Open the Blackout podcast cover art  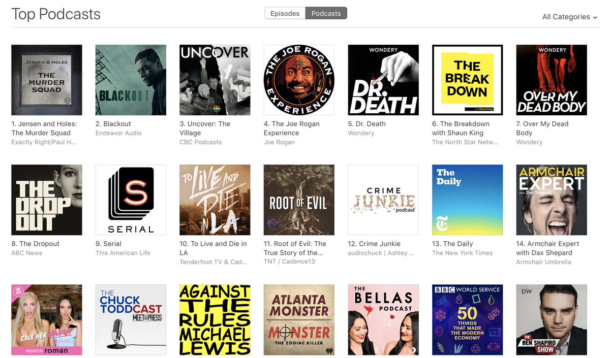pos(131,80)
